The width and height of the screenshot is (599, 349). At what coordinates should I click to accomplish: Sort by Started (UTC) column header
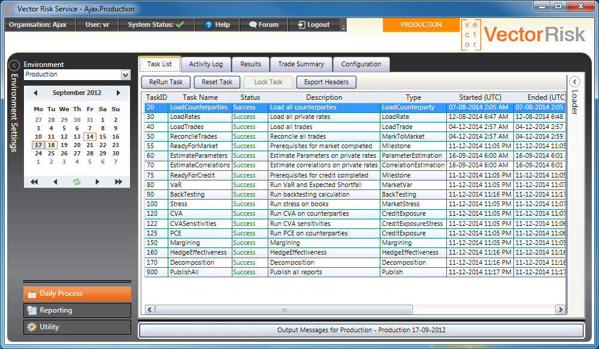480,97
